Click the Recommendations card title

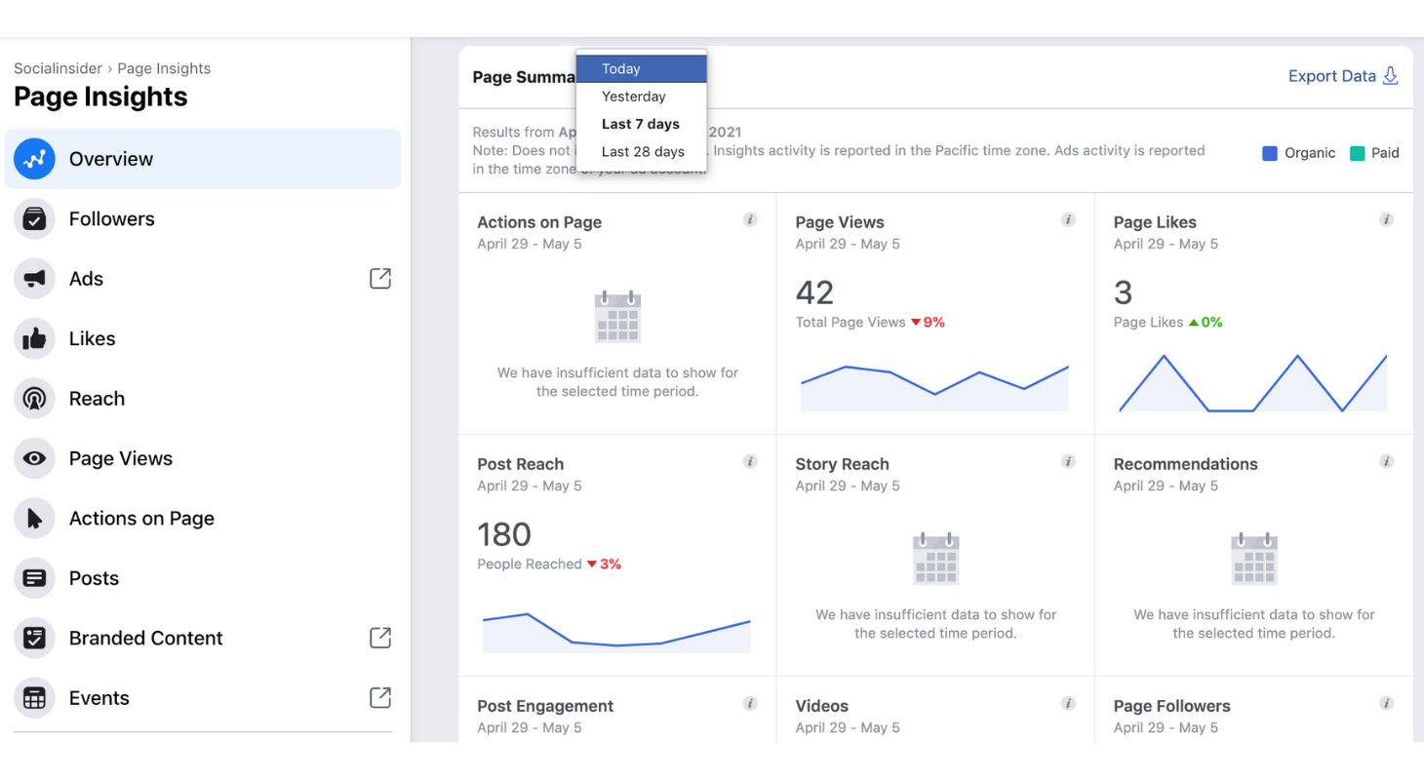coord(1186,464)
